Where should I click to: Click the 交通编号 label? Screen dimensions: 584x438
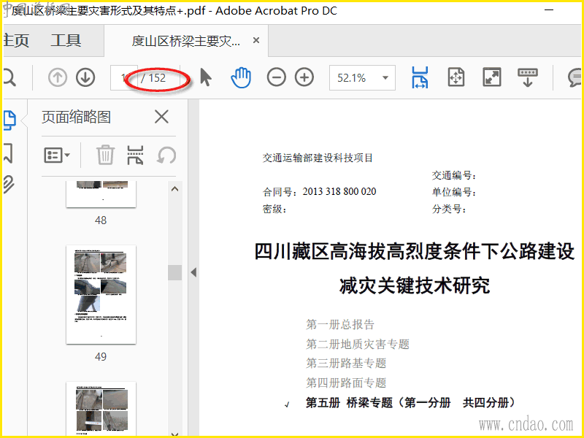pos(454,175)
